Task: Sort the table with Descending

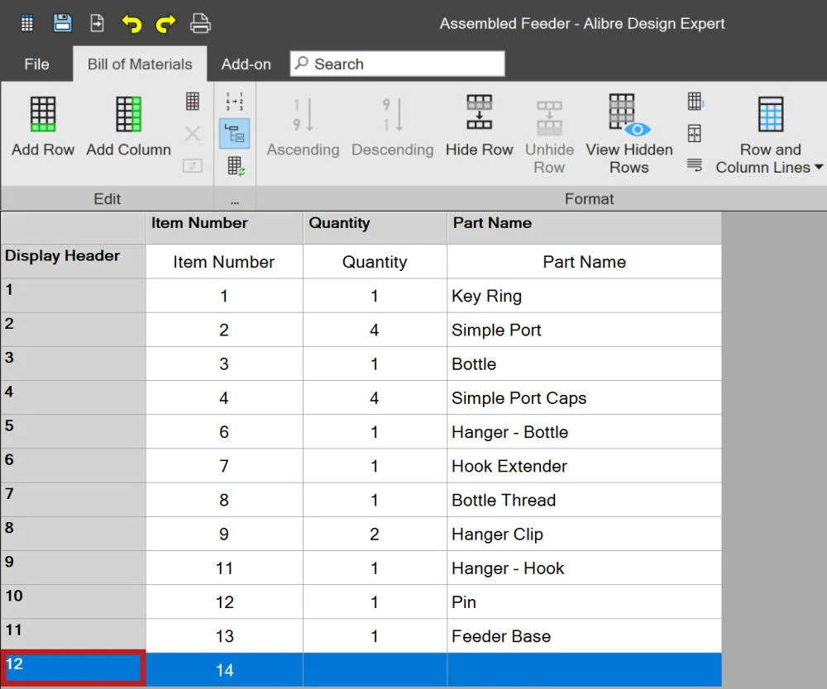Action: [392, 127]
